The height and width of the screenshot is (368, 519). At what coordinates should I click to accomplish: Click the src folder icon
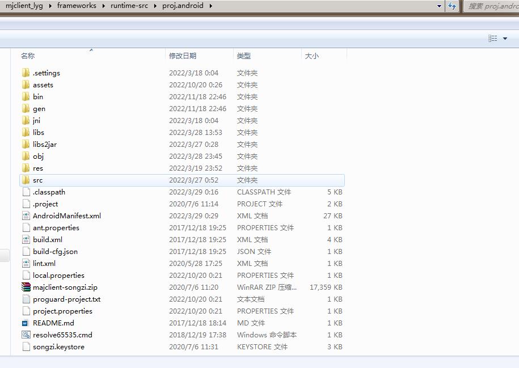click(x=26, y=180)
